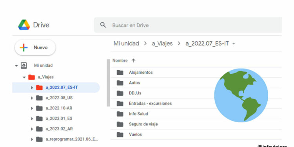Click the Seguro de viaje folder icon
294x147 pixels.
120,124
